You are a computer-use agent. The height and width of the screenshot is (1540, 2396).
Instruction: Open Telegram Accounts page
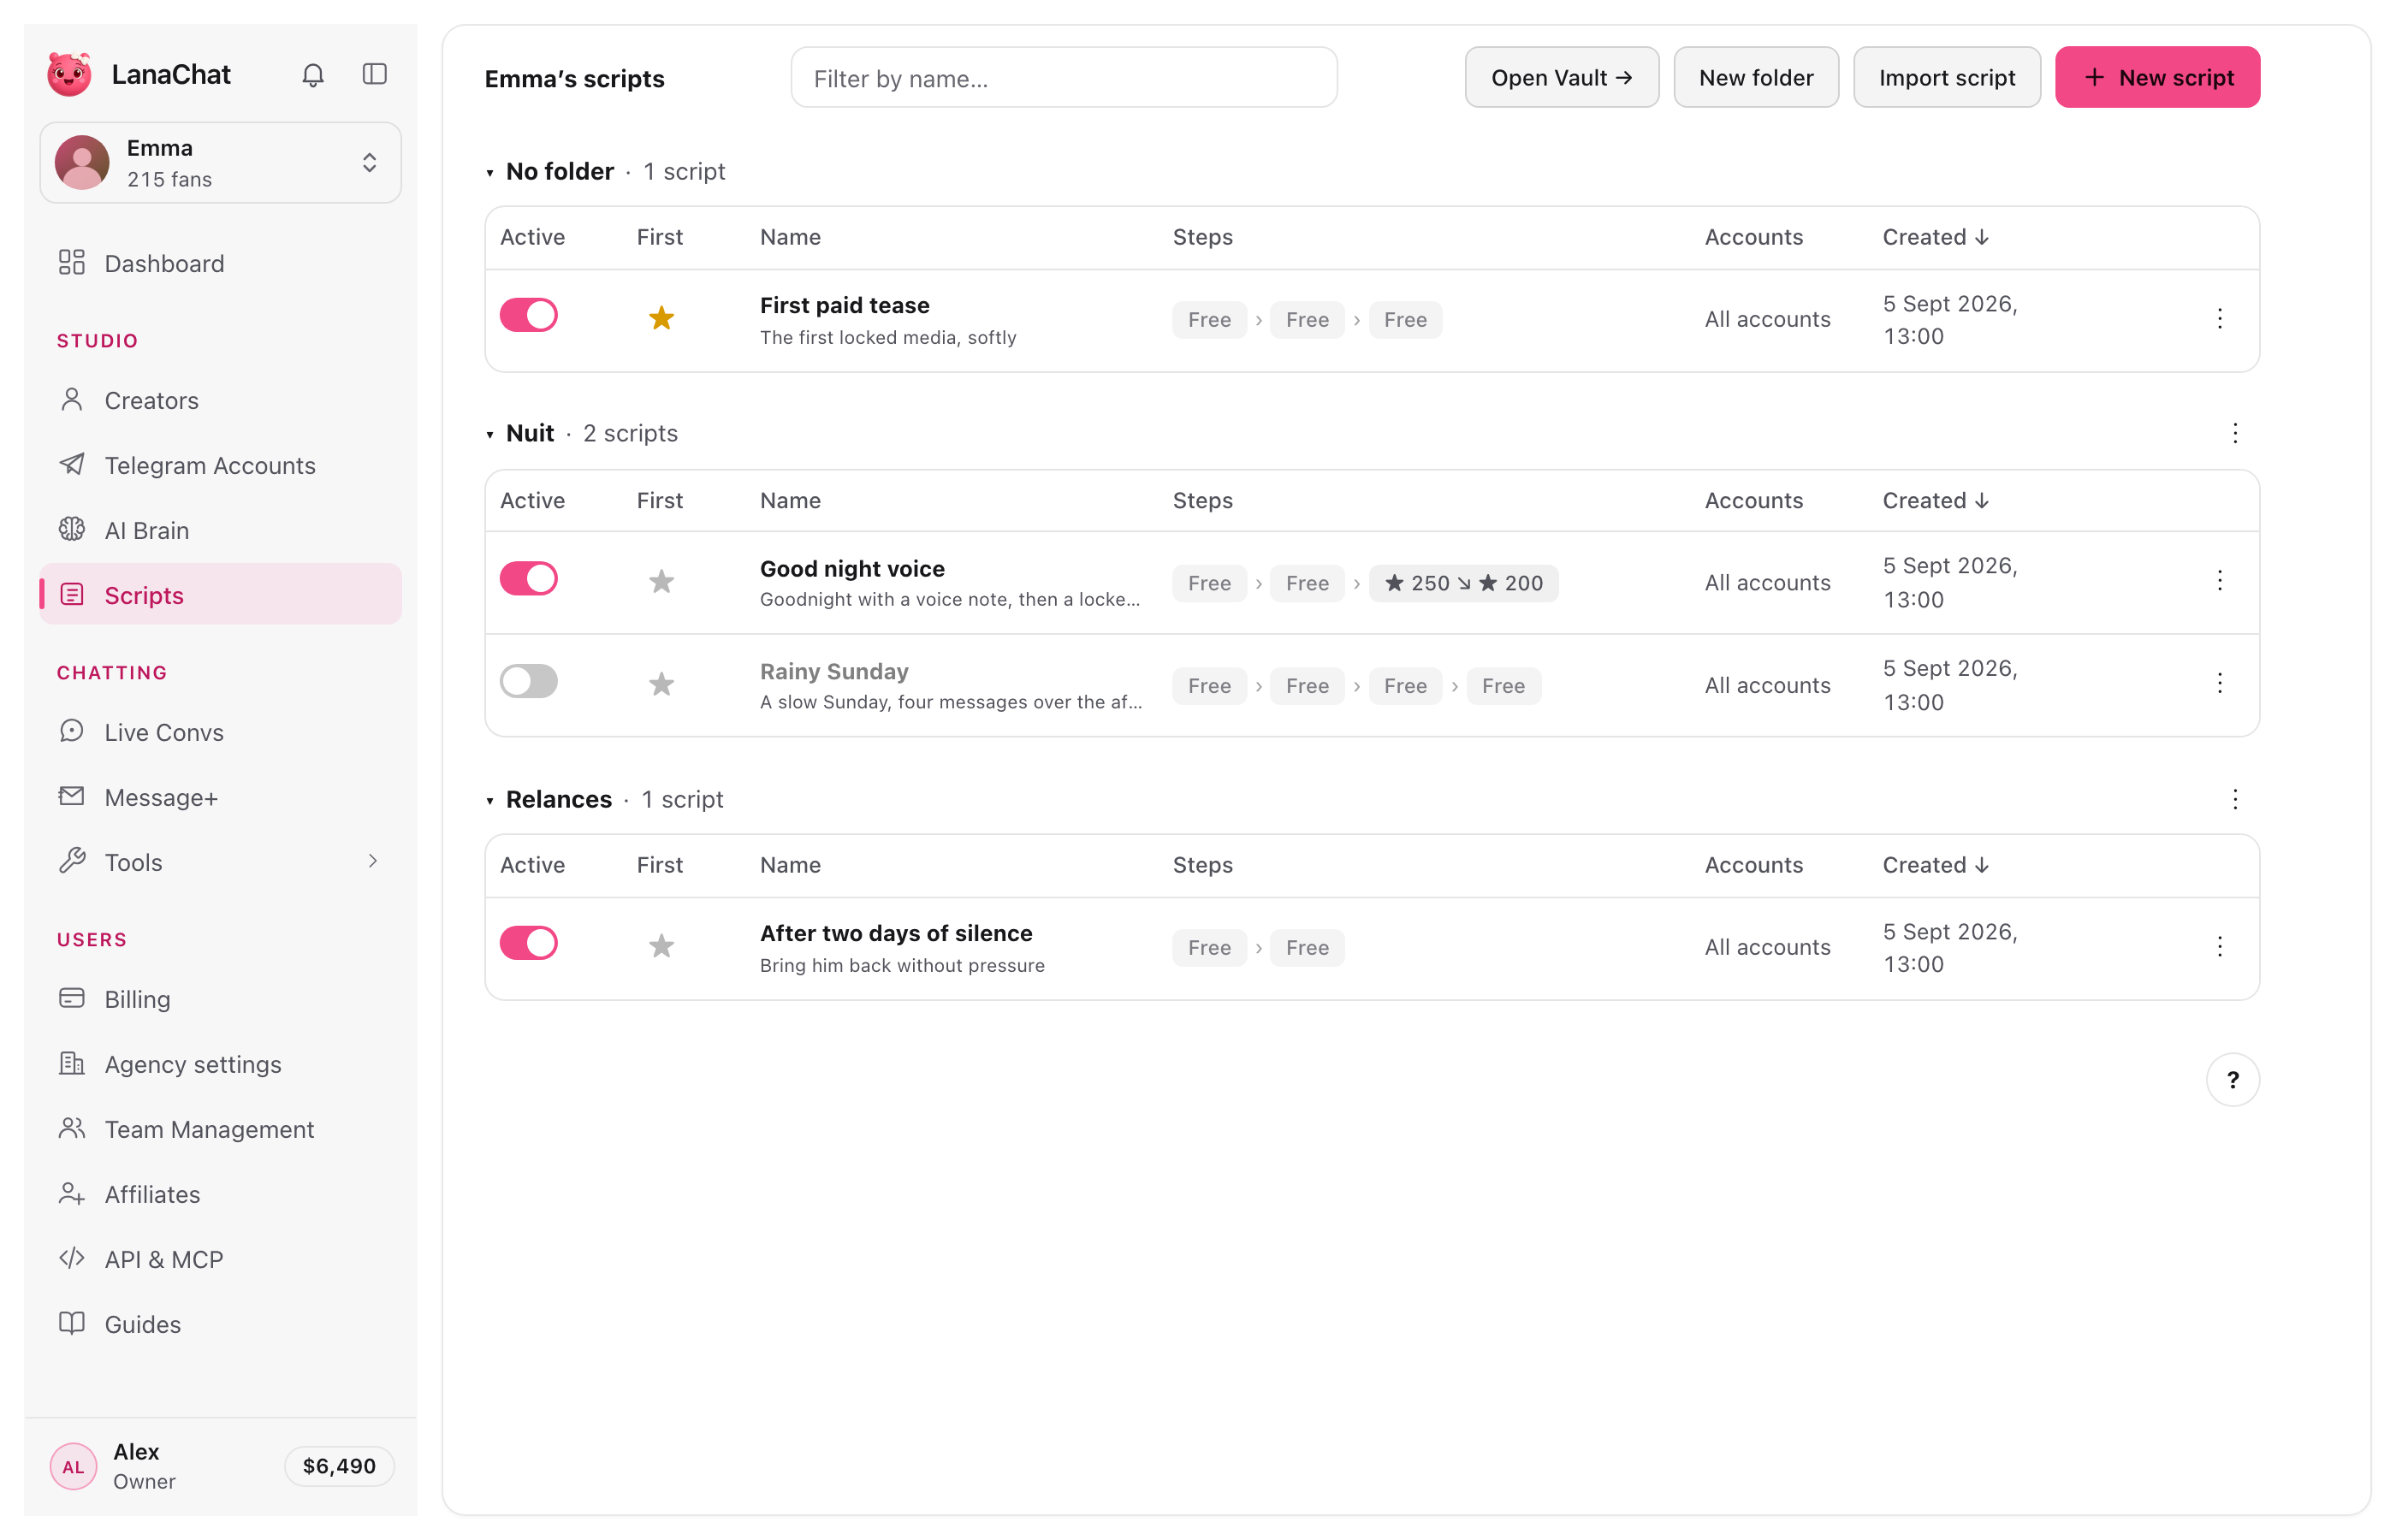pyautogui.click(x=221, y=465)
